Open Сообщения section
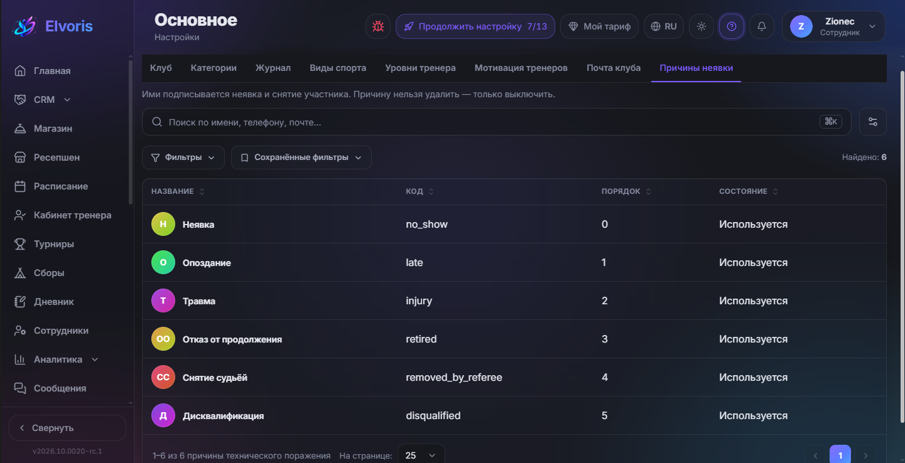 (60, 388)
